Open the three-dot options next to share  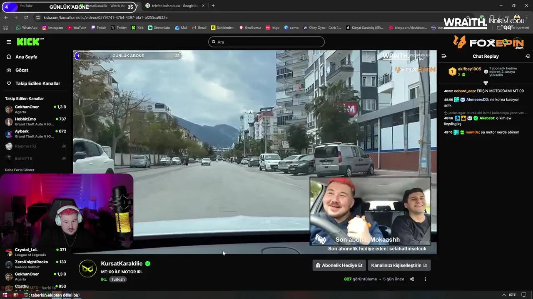(425, 279)
